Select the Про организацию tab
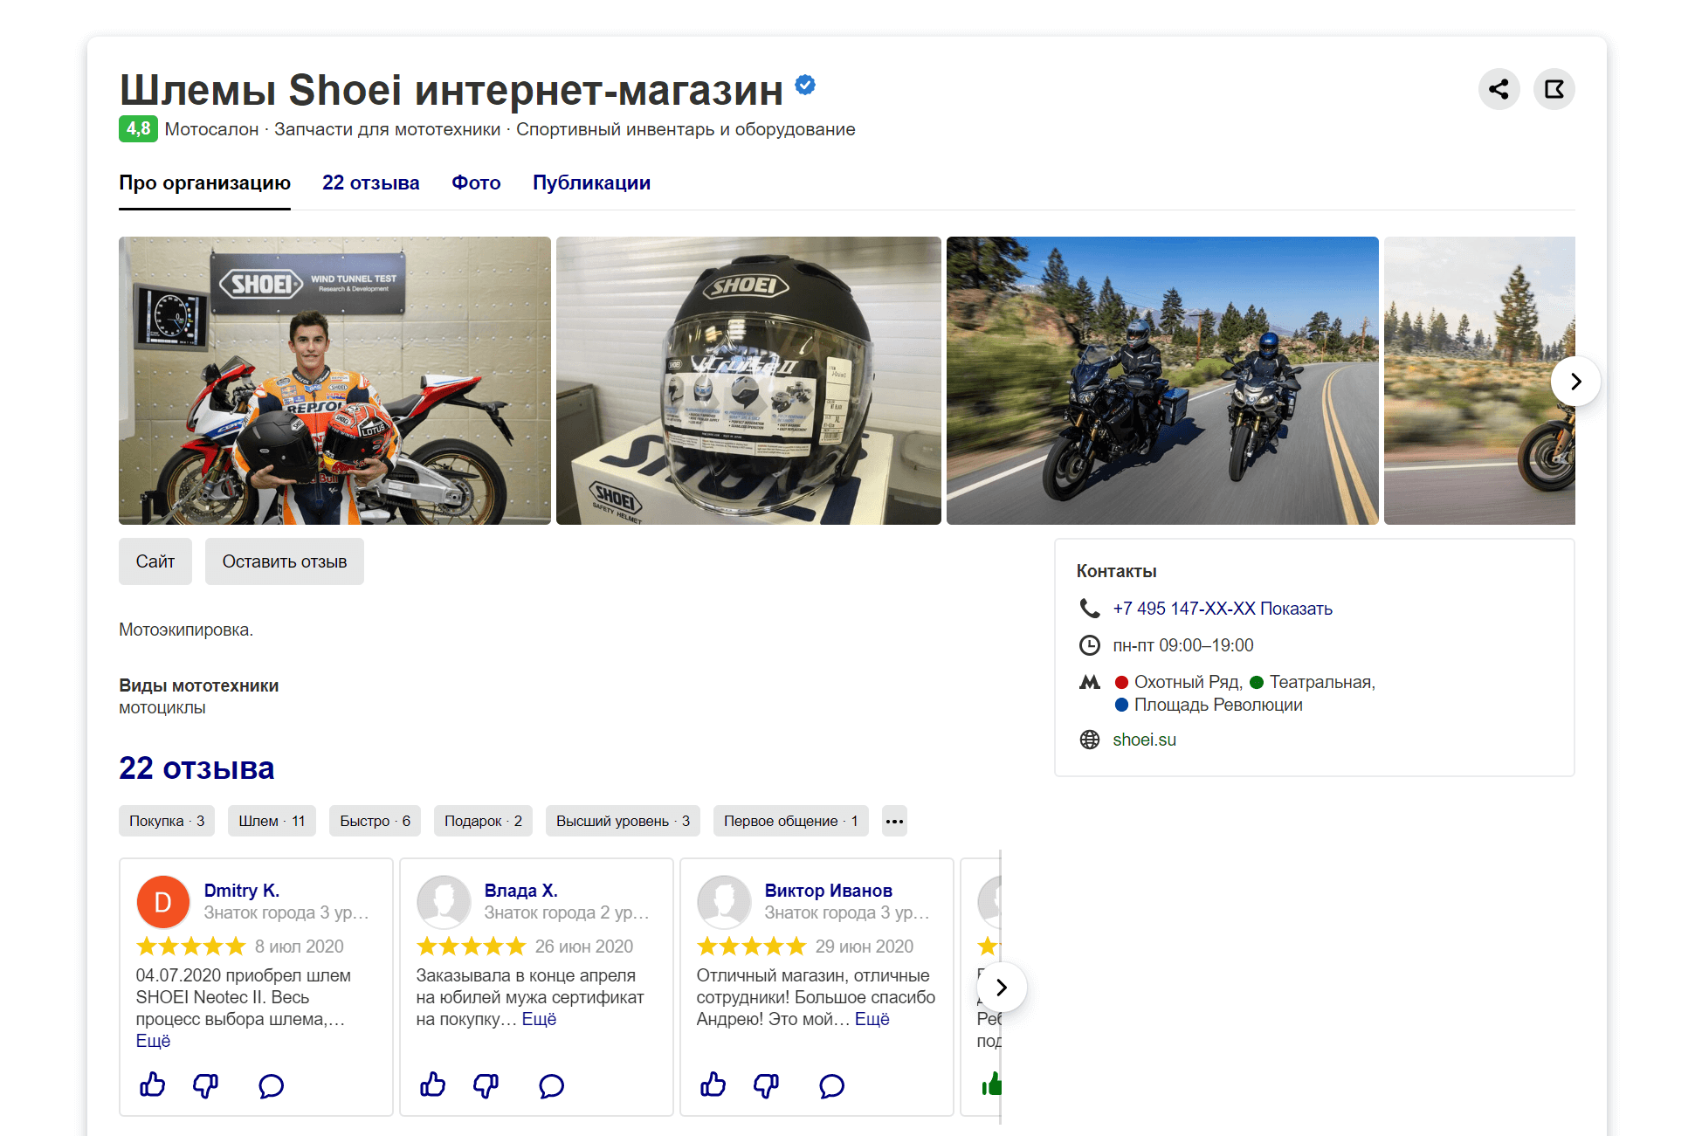The width and height of the screenshot is (1702, 1136). click(204, 183)
